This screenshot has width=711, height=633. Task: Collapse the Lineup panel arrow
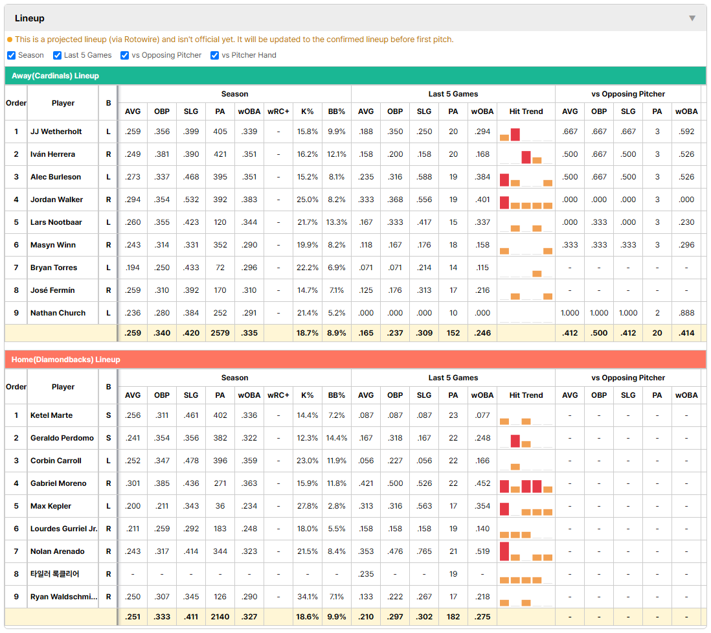692,18
